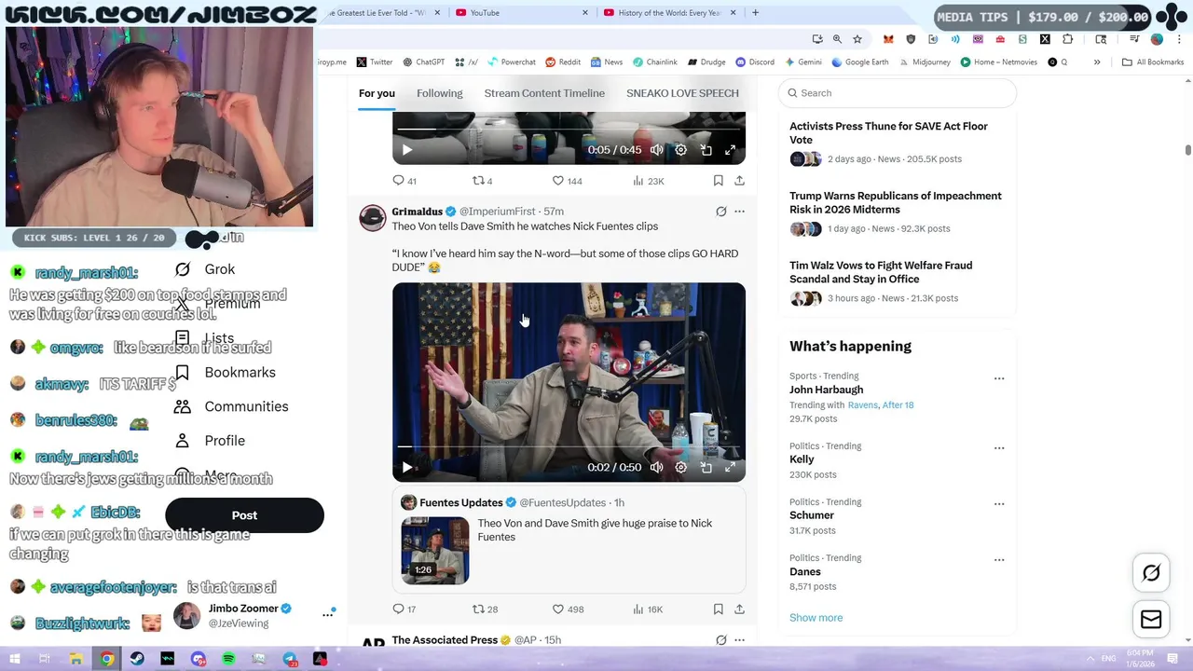The image size is (1193, 671).
Task: Open Steam from the taskbar
Action: click(x=137, y=659)
